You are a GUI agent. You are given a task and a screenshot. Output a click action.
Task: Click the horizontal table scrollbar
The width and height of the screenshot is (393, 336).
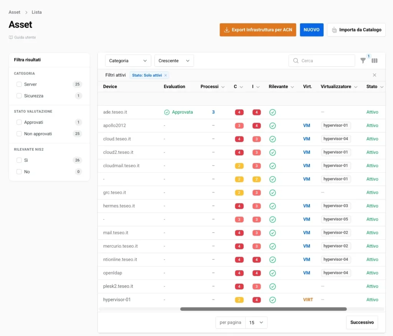tap(263, 309)
